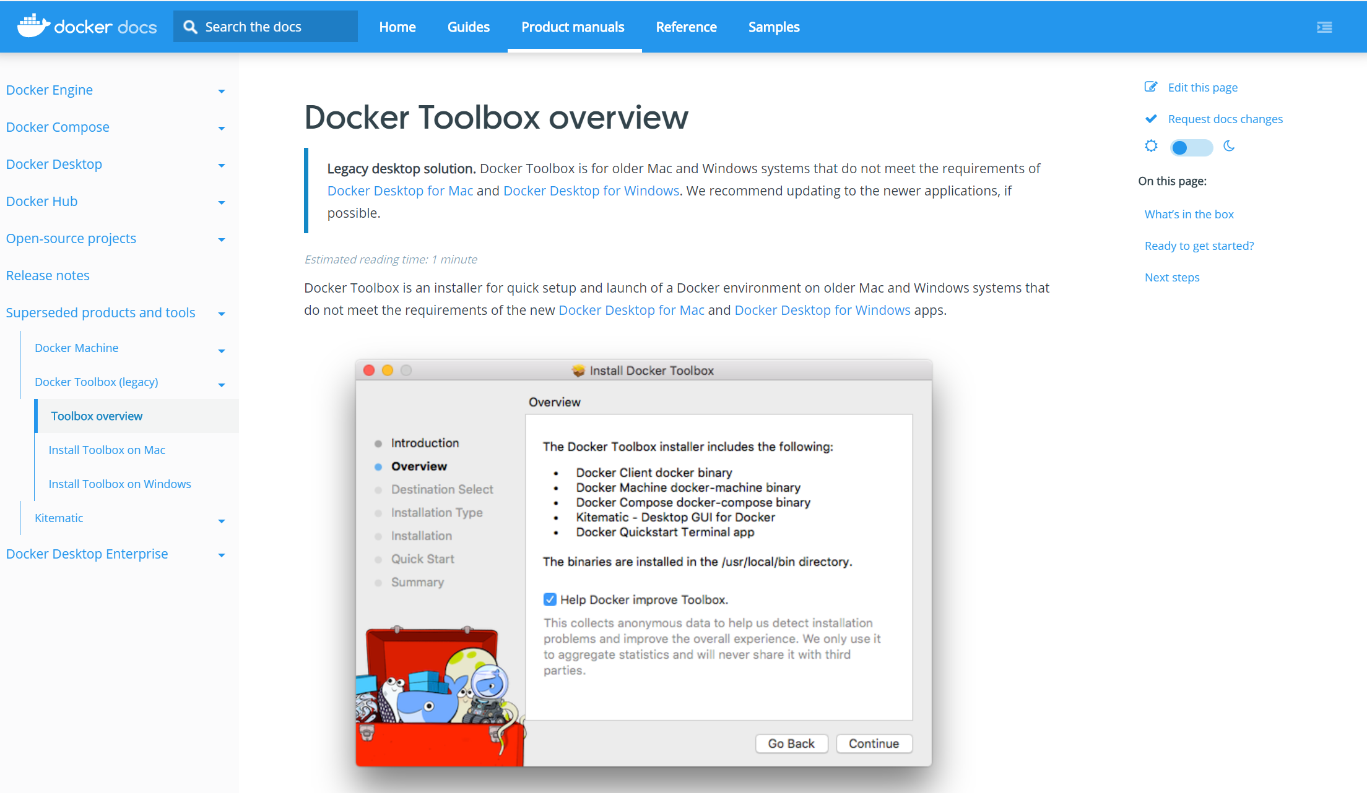Click the Kitematic sidebar label

coord(59,518)
